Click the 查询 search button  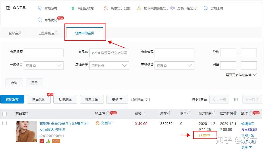coord(14,83)
